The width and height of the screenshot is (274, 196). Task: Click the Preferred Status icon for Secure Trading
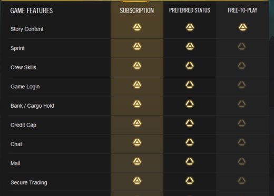point(190,181)
